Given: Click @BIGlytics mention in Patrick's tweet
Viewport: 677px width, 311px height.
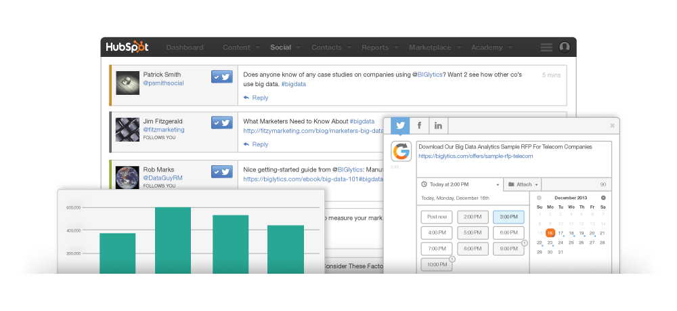Looking at the screenshot, I should (x=427, y=75).
